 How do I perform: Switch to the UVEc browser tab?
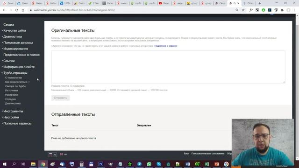pyautogui.click(x=65, y=3)
